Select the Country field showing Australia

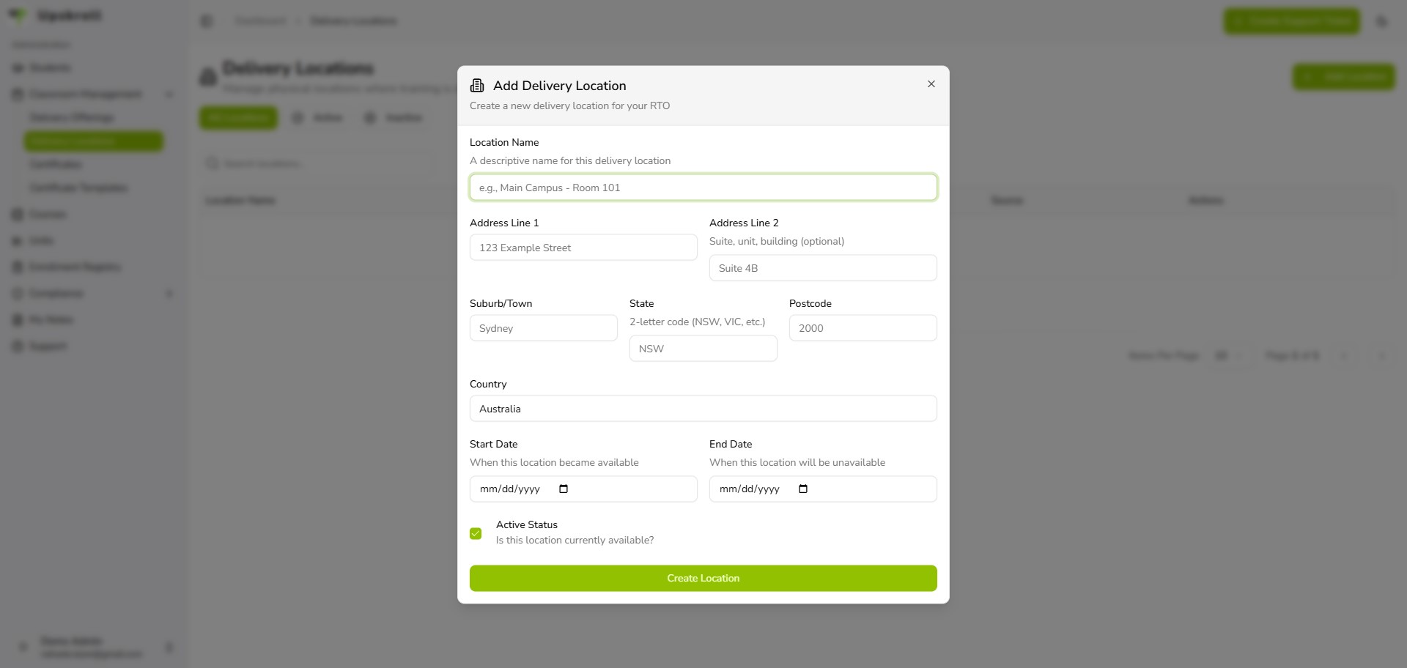pos(703,409)
